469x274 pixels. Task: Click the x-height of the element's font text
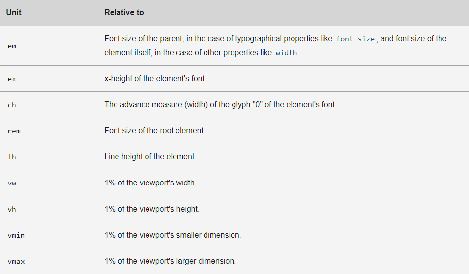(x=155, y=78)
